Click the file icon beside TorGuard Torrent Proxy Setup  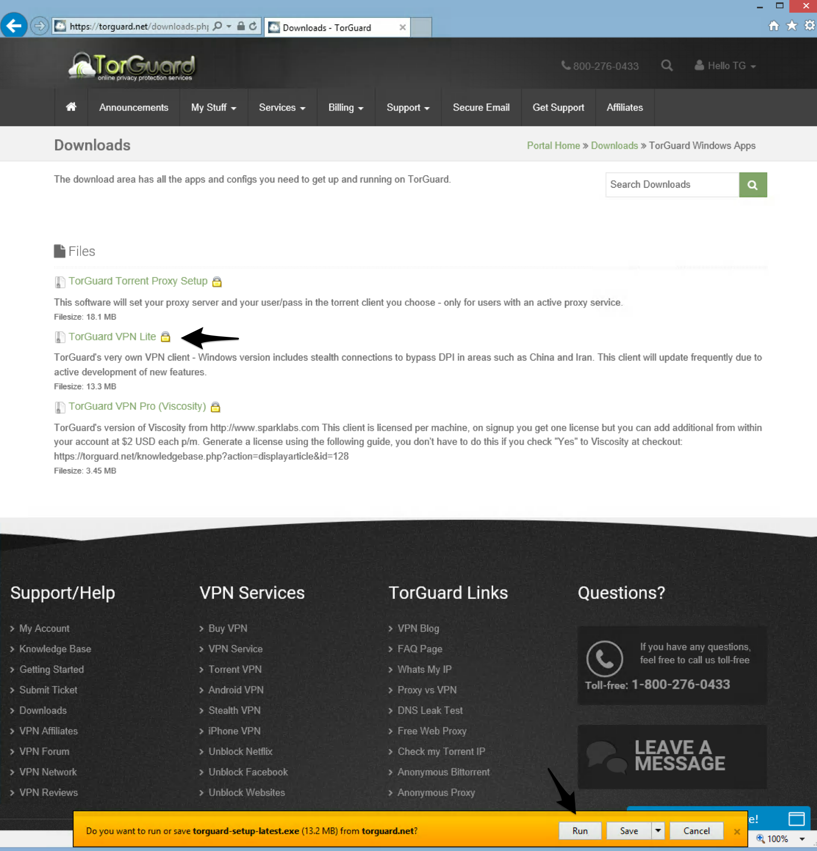(60, 282)
